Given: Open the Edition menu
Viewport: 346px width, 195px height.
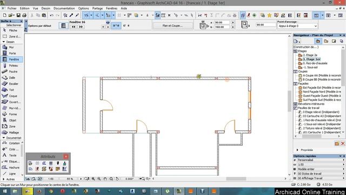Looking at the screenshot, I should [24, 8].
